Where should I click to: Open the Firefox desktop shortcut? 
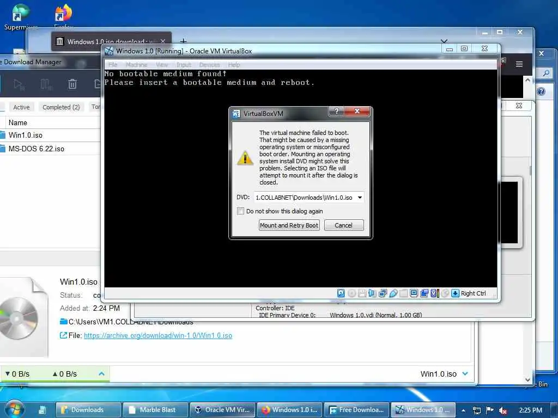point(63,16)
